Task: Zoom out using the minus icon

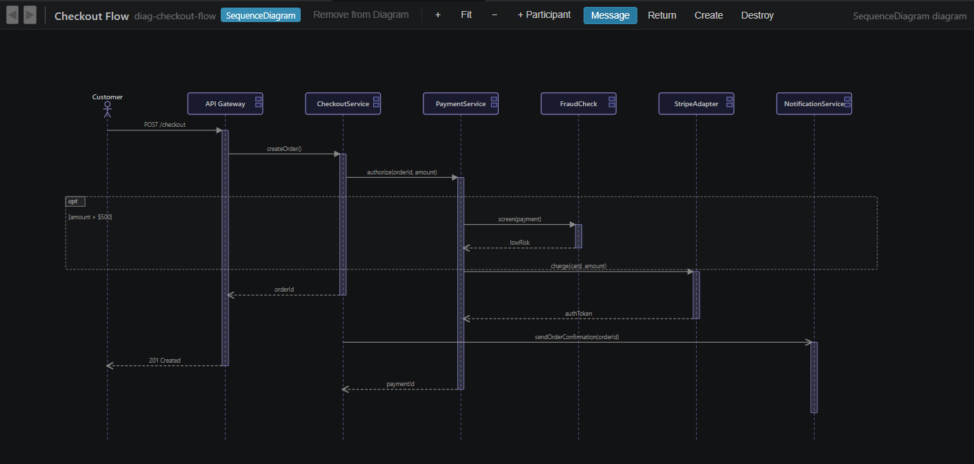Action: [x=494, y=14]
